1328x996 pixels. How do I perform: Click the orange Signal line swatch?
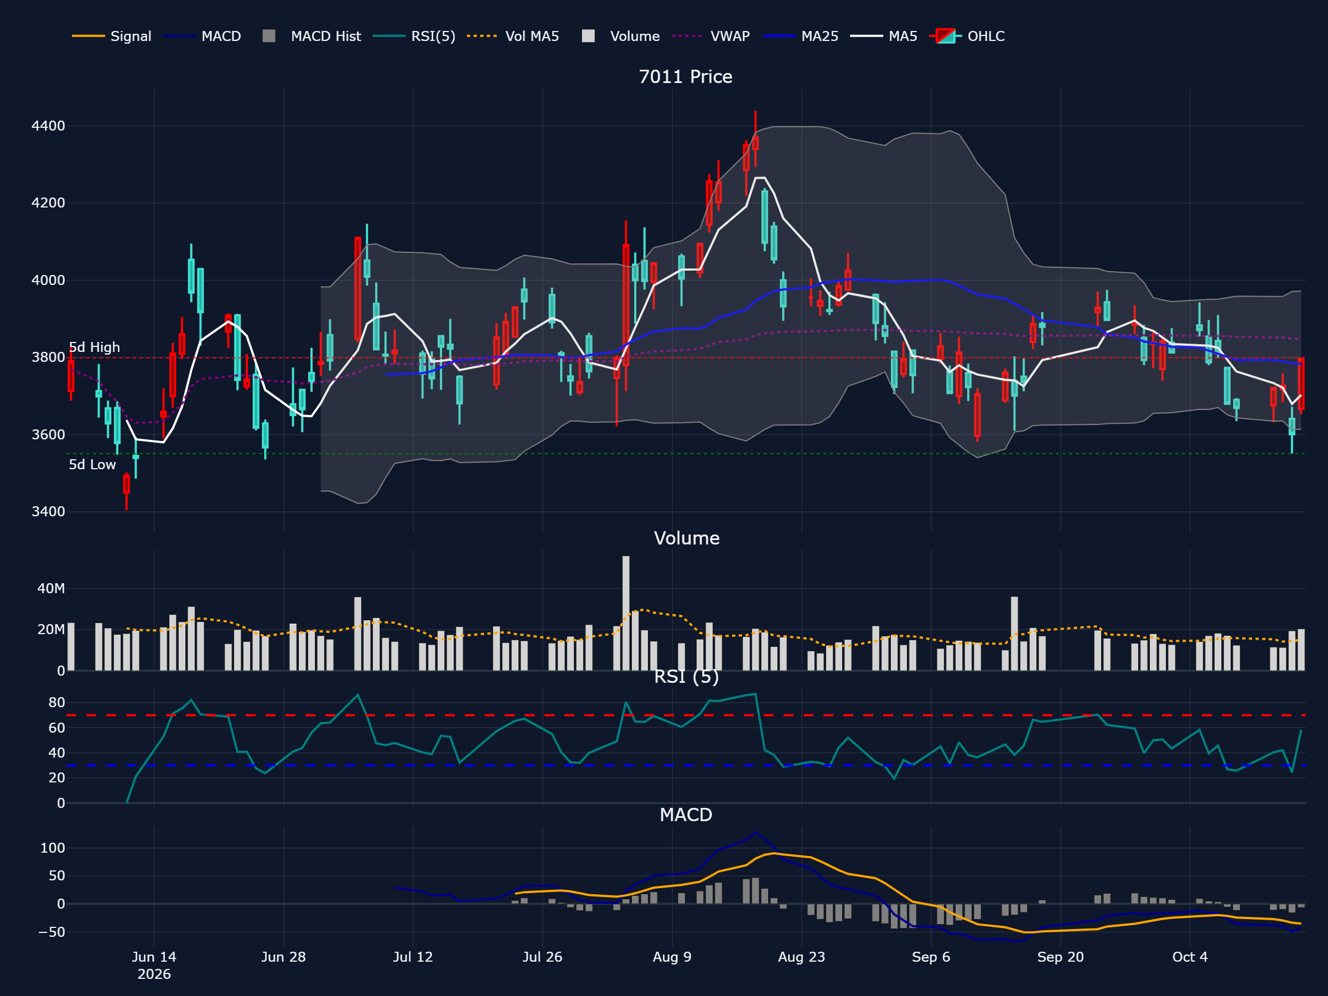pos(88,36)
